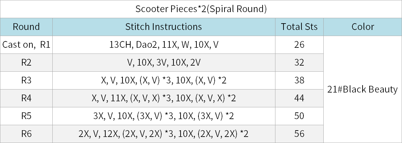Click the R3 round cell
402x143 pixels.
click(26, 80)
